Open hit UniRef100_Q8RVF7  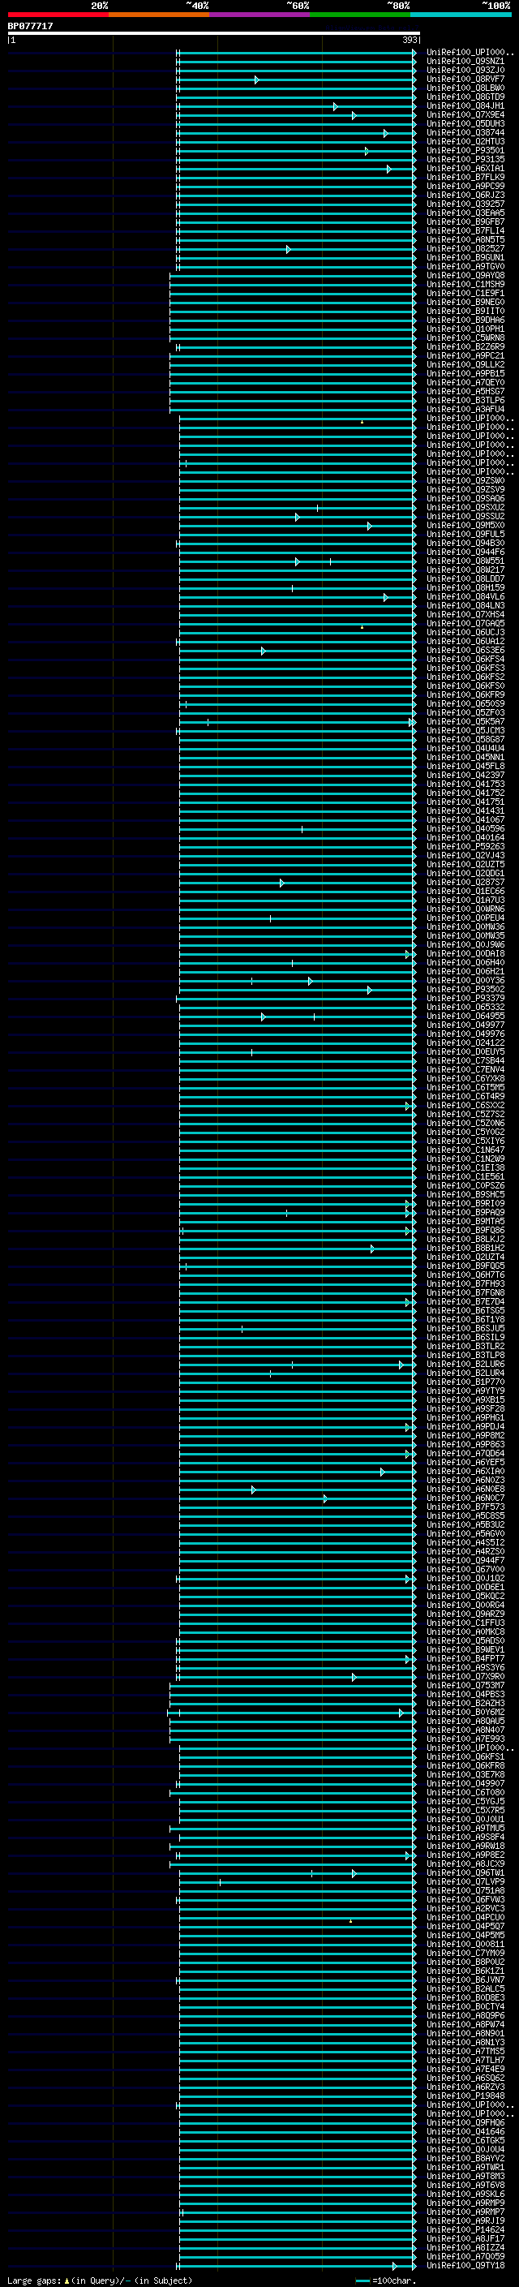[x=465, y=80]
